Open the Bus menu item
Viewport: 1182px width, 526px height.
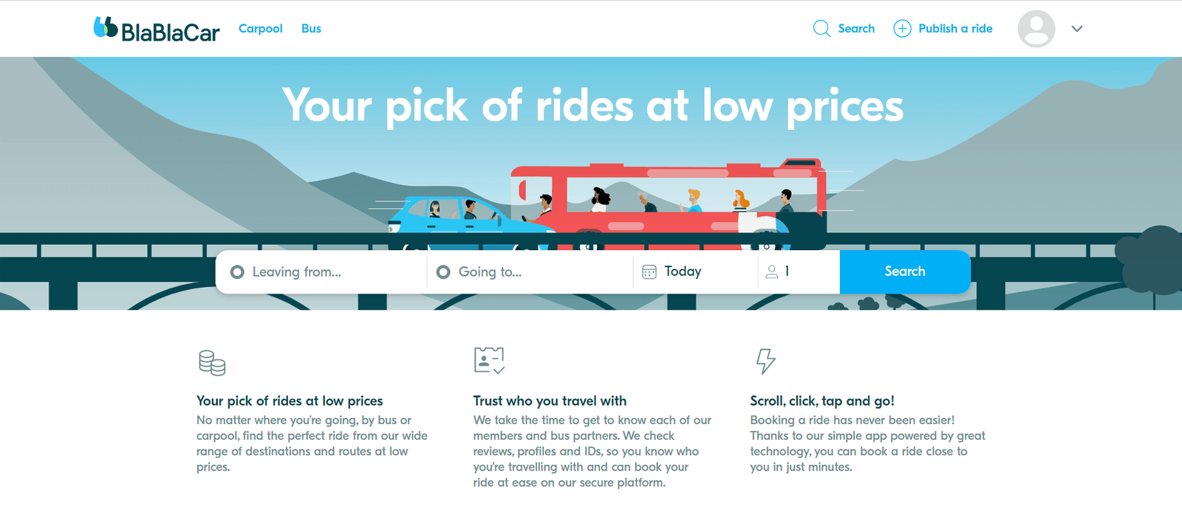pos(311,29)
